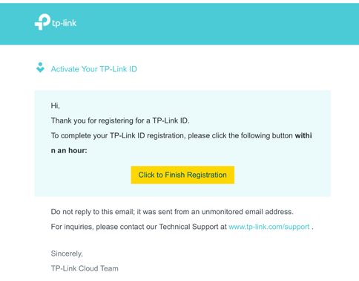The image size is (359, 281).
Task: Click the tp-link wordmark text in banner
Action: (x=65, y=23)
